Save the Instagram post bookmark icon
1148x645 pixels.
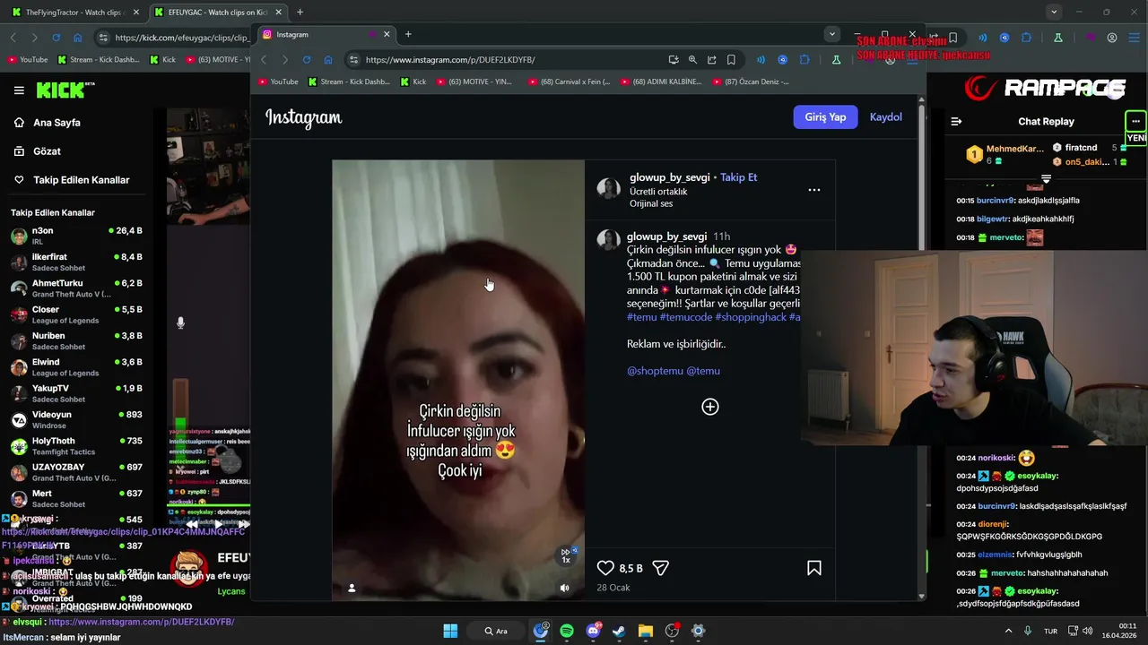pyautogui.click(x=814, y=568)
